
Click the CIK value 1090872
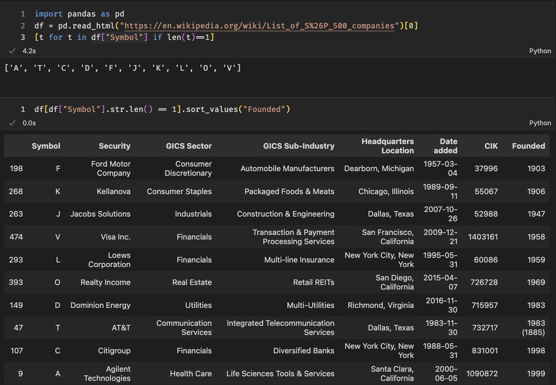click(482, 373)
